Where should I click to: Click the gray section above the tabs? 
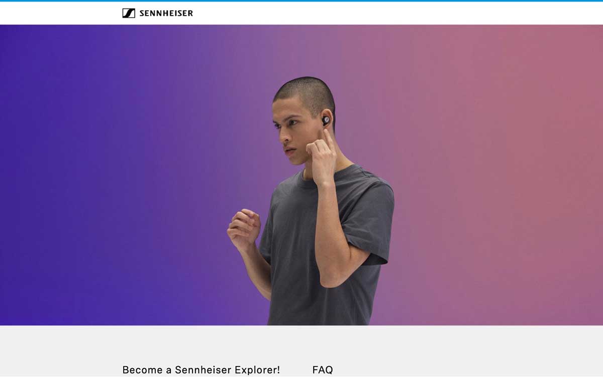pos(301,344)
